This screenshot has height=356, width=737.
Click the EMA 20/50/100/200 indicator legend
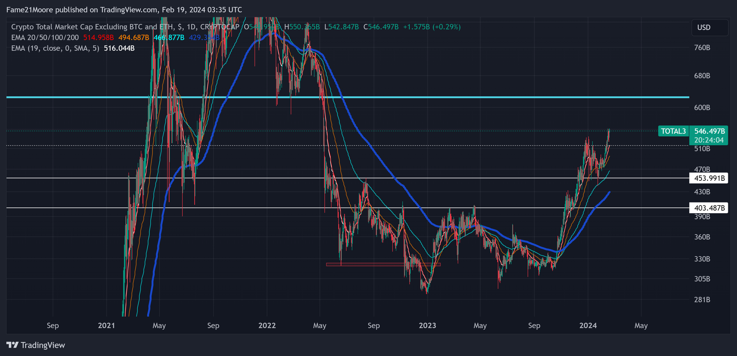[x=45, y=38]
